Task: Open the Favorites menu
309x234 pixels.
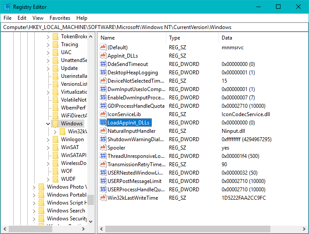Action: point(60,18)
